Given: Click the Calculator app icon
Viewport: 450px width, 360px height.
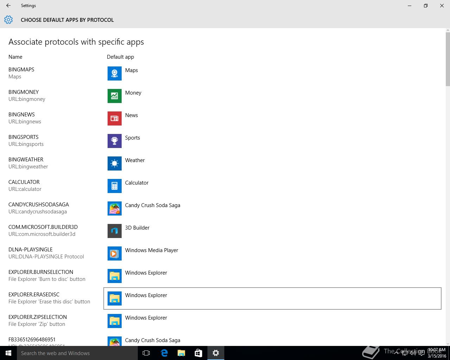Looking at the screenshot, I should (115, 186).
